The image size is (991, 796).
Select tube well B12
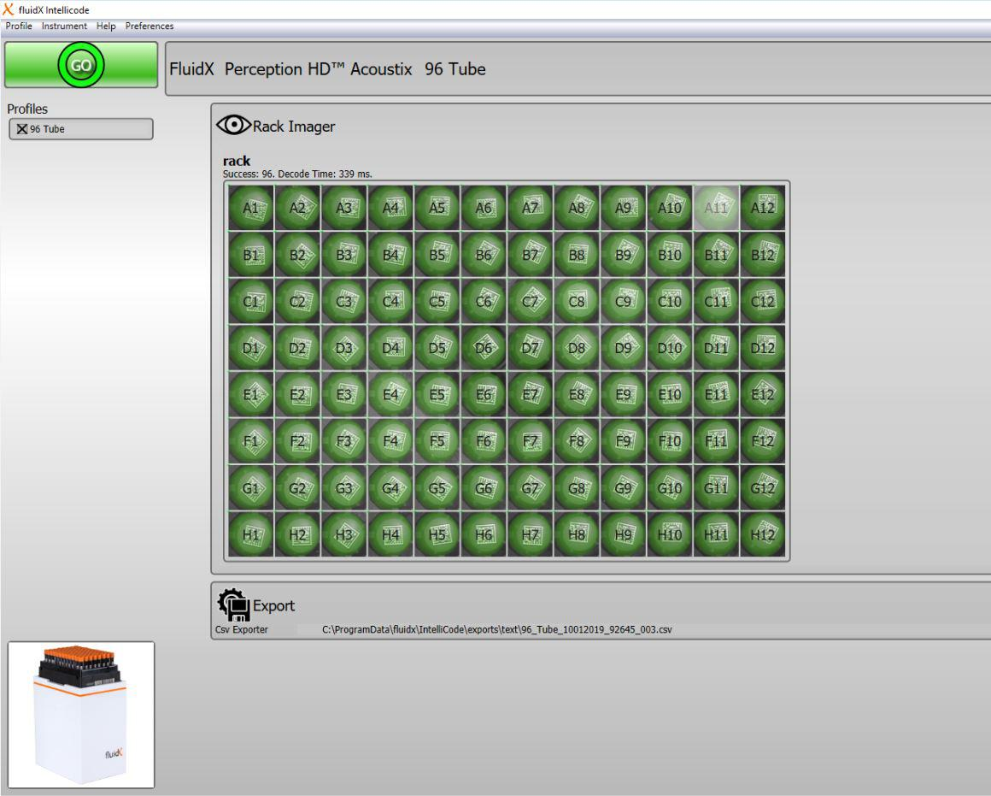pyautogui.click(x=763, y=255)
